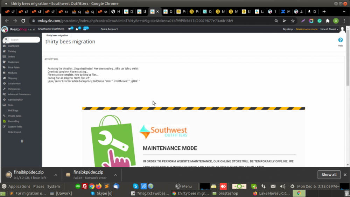Screen dimensions: 350x197
Task: Launch FileZilla from the top panel
Action: coord(84,186)
